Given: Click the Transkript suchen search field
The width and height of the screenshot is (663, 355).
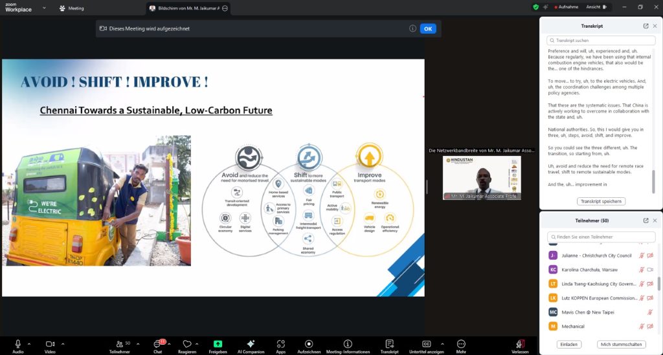Looking at the screenshot, I should [x=601, y=40].
